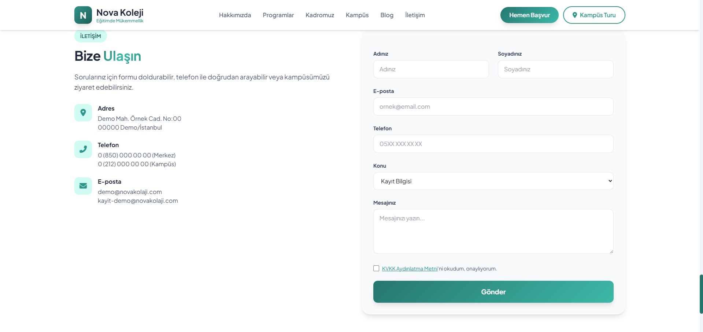The height and width of the screenshot is (332, 703).
Task: Open the KVKK Aydınlatma Metni link
Action: coord(410,269)
